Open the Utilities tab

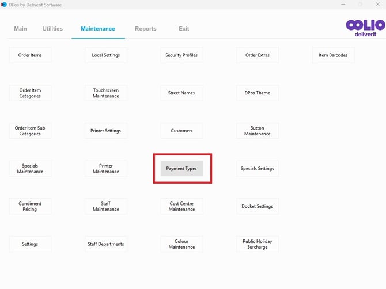(52, 29)
